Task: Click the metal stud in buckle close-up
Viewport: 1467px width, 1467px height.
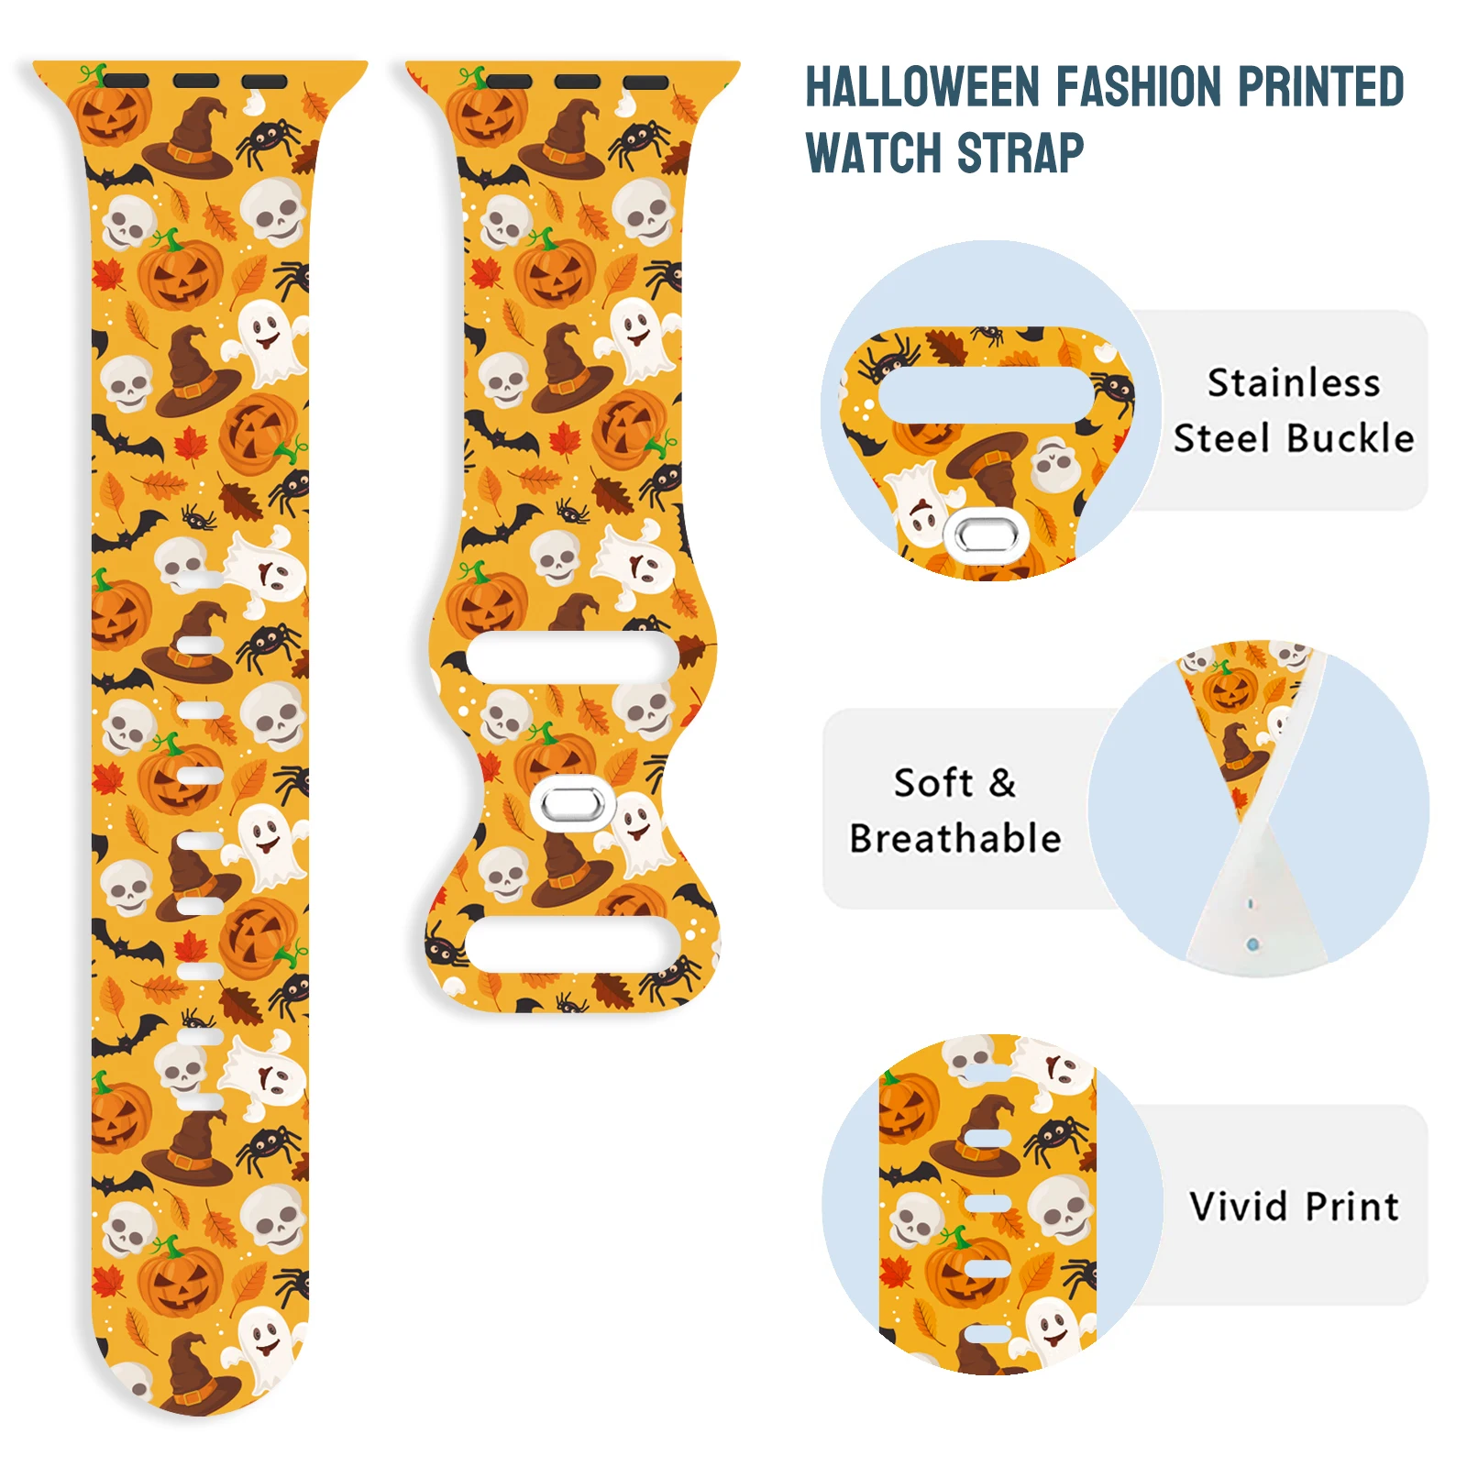Action: [x=987, y=536]
